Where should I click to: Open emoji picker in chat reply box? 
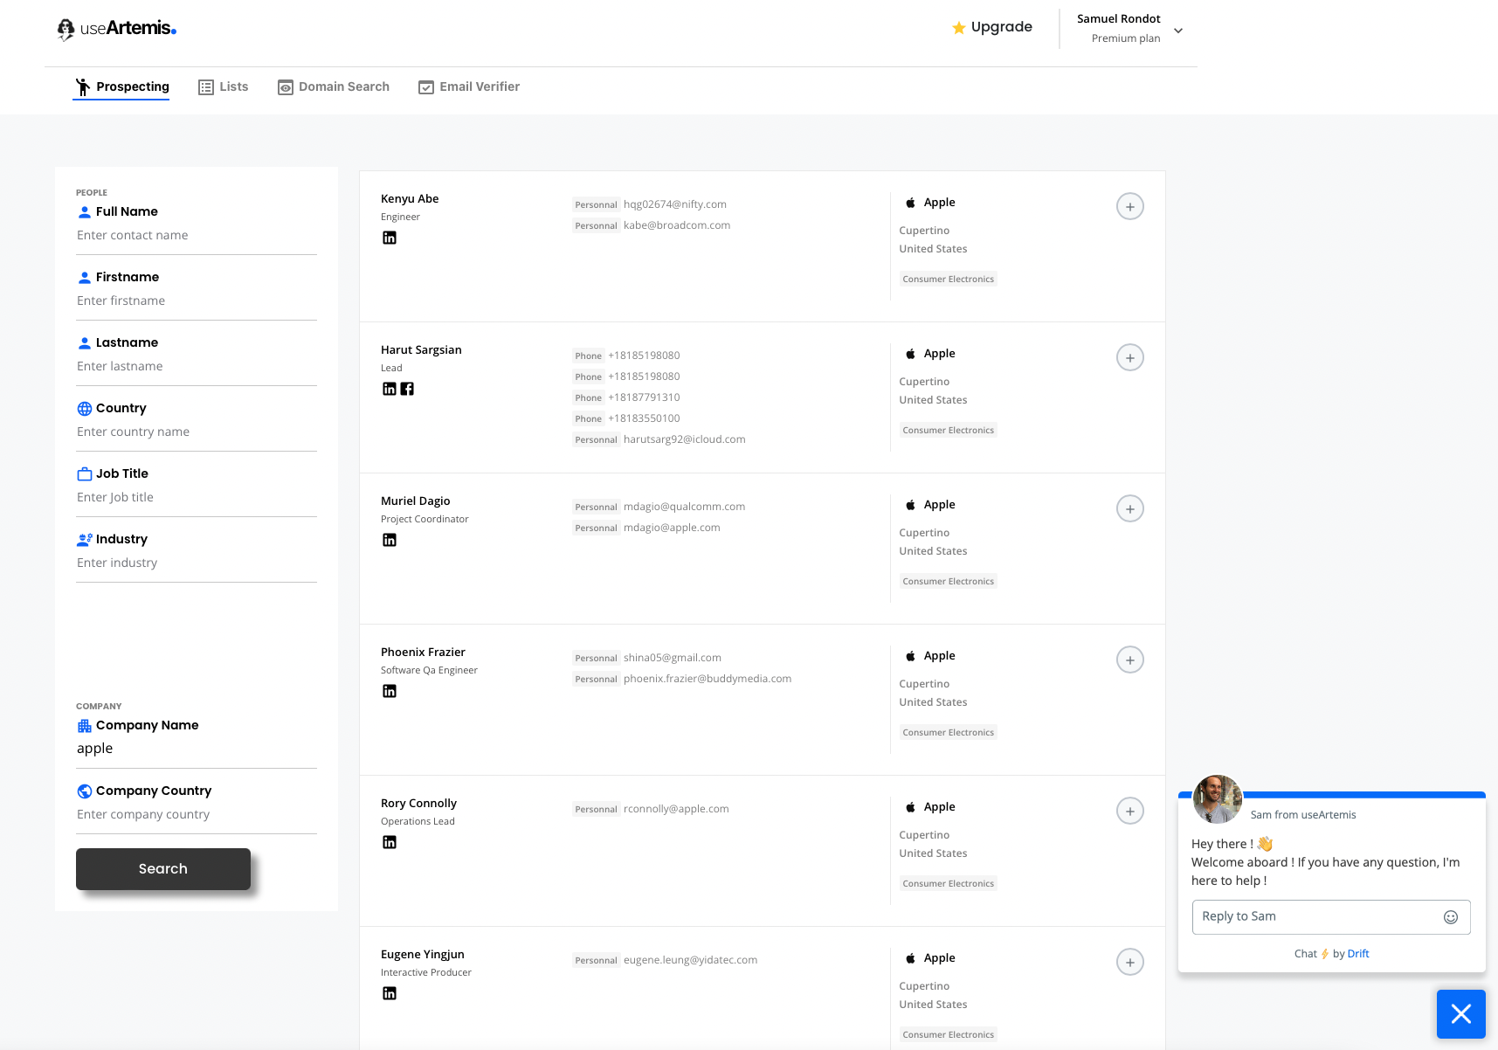tap(1451, 917)
